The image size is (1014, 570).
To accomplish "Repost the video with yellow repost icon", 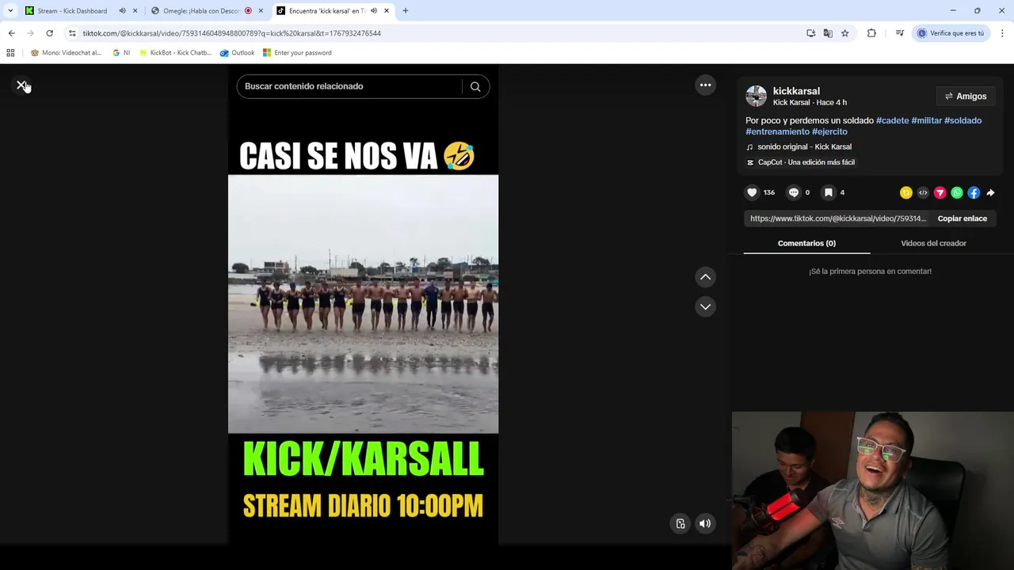I will click(906, 192).
